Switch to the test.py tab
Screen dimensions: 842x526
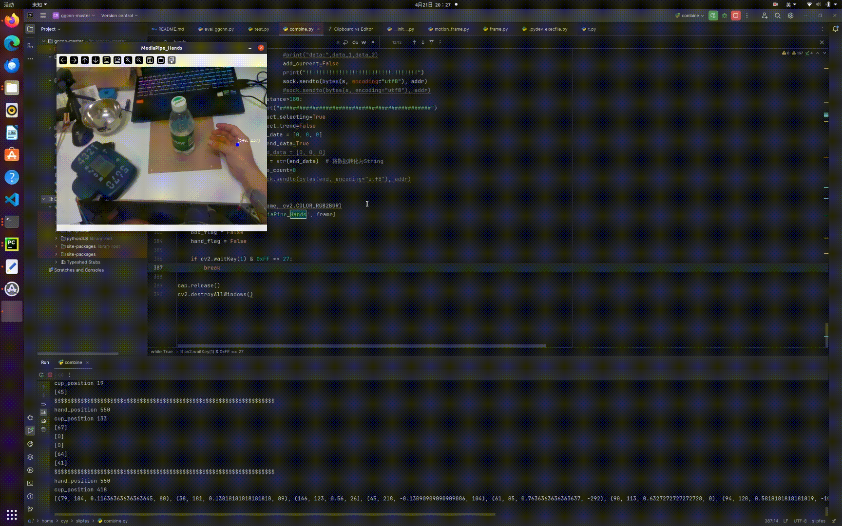(x=259, y=29)
